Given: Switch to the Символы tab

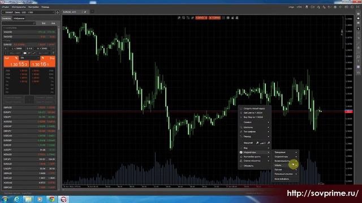Looking at the screenshot, I should [6, 19].
